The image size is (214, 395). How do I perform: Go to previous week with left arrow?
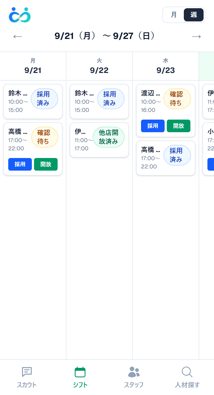pos(18,36)
